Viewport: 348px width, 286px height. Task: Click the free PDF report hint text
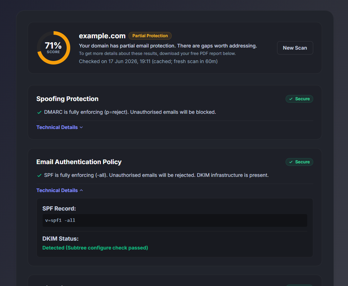[158, 54]
